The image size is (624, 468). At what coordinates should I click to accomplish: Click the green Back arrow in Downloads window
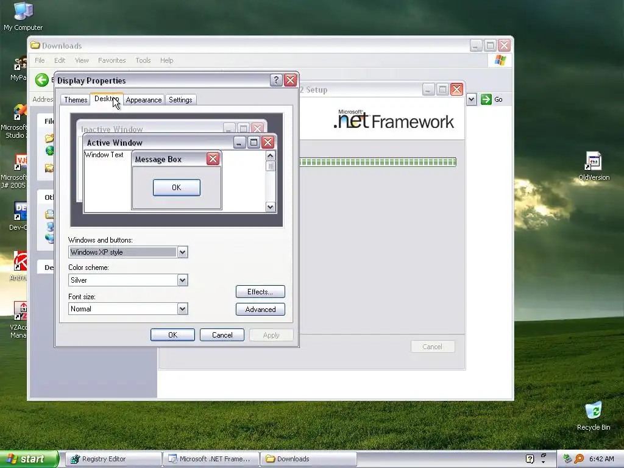pos(42,80)
